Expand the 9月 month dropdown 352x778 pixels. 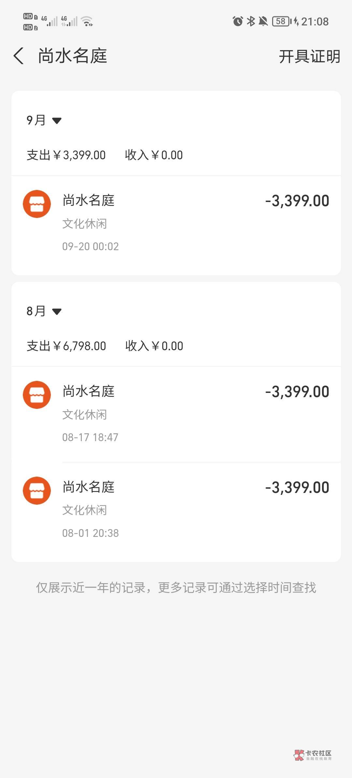tap(44, 120)
